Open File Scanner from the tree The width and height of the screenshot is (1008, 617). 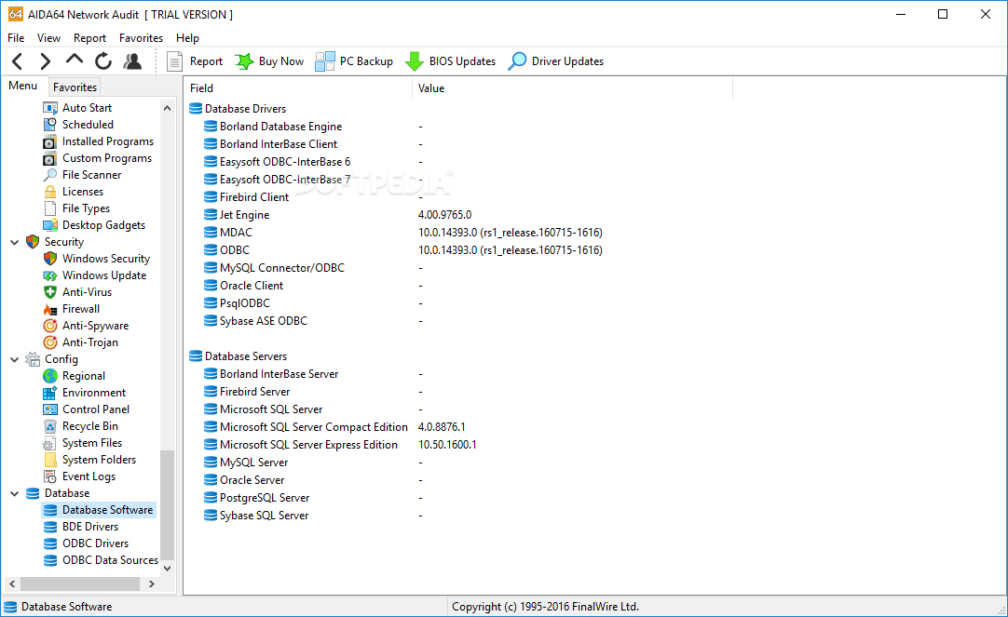click(x=92, y=175)
